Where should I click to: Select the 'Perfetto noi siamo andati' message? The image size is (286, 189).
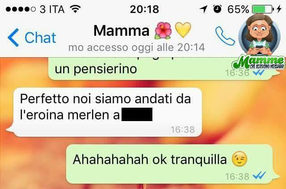107,112
